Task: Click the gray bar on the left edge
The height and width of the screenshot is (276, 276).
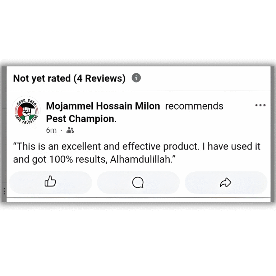Action: [4, 134]
